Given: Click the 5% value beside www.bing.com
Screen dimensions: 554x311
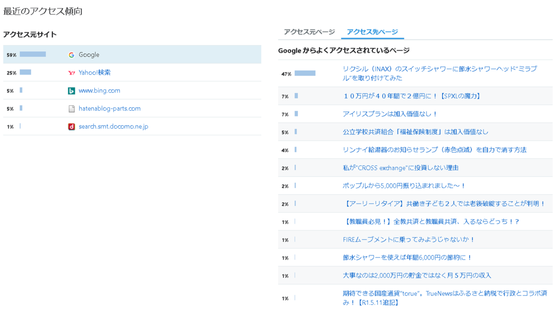Looking at the screenshot, I should tap(10, 91).
